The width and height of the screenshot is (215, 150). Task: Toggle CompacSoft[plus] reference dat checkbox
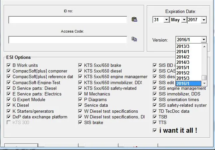9,76
